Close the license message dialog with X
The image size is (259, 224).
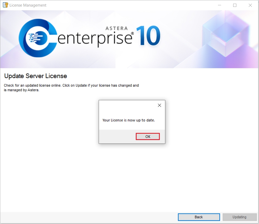coord(159,105)
